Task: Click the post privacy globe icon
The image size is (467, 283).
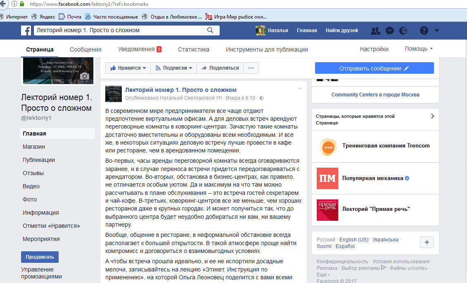Action: 262,98
